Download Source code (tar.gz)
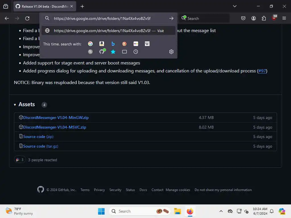The width and height of the screenshot is (291, 218). (41, 146)
